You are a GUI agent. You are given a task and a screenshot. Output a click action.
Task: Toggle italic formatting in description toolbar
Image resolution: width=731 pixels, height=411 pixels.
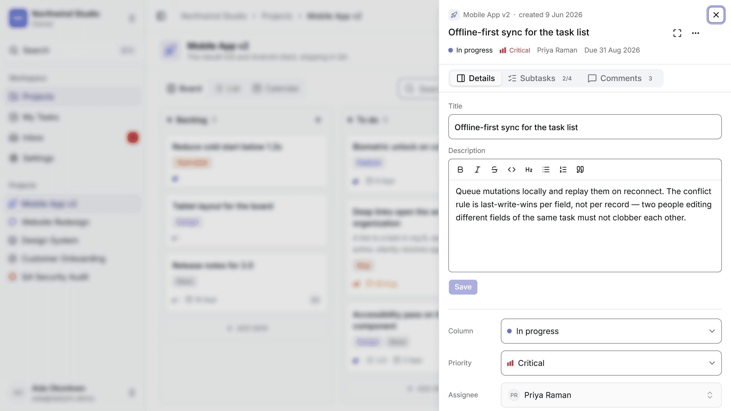coord(477,170)
